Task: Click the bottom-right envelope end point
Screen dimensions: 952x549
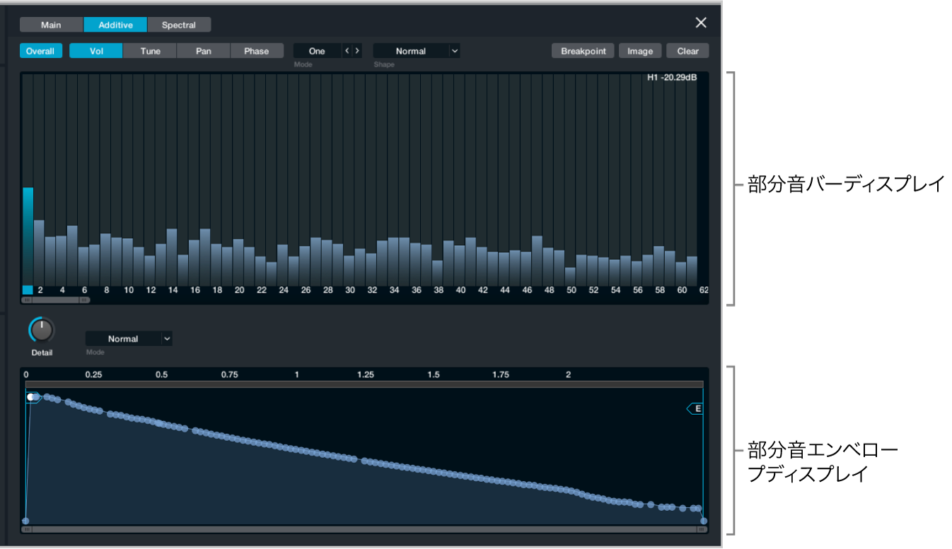Action: 703,521
